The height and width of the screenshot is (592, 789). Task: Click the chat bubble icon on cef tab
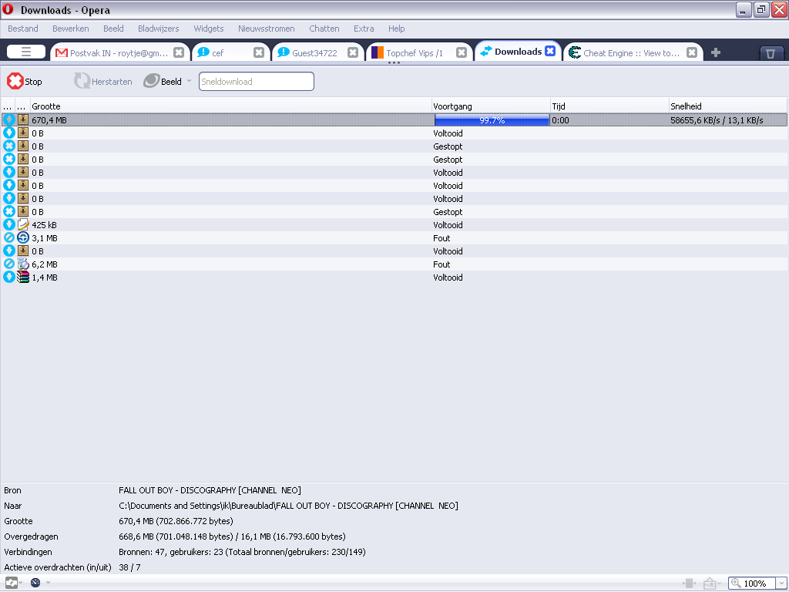pyautogui.click(x=203, y=52)
